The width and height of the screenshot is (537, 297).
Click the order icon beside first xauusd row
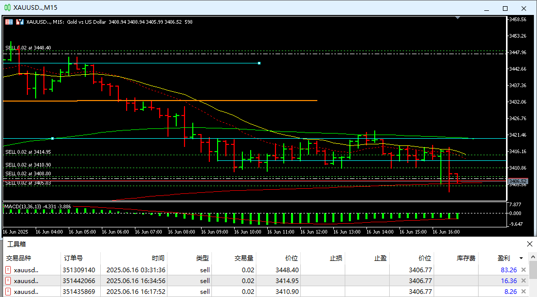point(8,270)
